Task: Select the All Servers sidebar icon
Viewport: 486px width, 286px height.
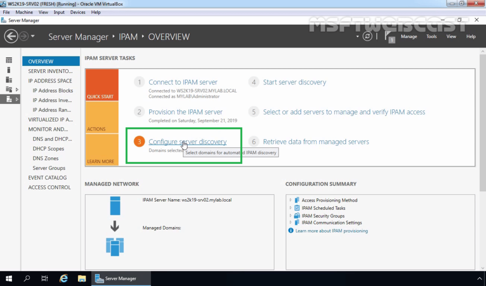Action: (x=9, y=80)
